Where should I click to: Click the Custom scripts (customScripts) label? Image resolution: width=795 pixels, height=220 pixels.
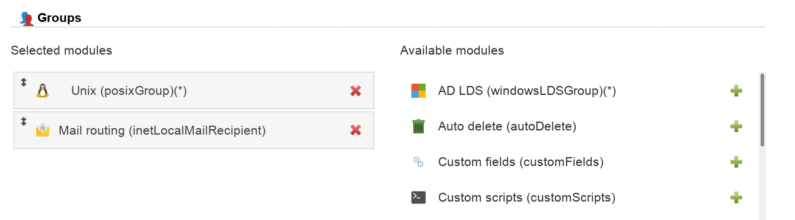point(526,197)
